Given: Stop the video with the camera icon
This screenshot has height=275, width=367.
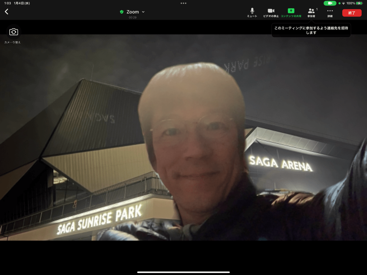Looking at the screenshot, I should [271, 13].
